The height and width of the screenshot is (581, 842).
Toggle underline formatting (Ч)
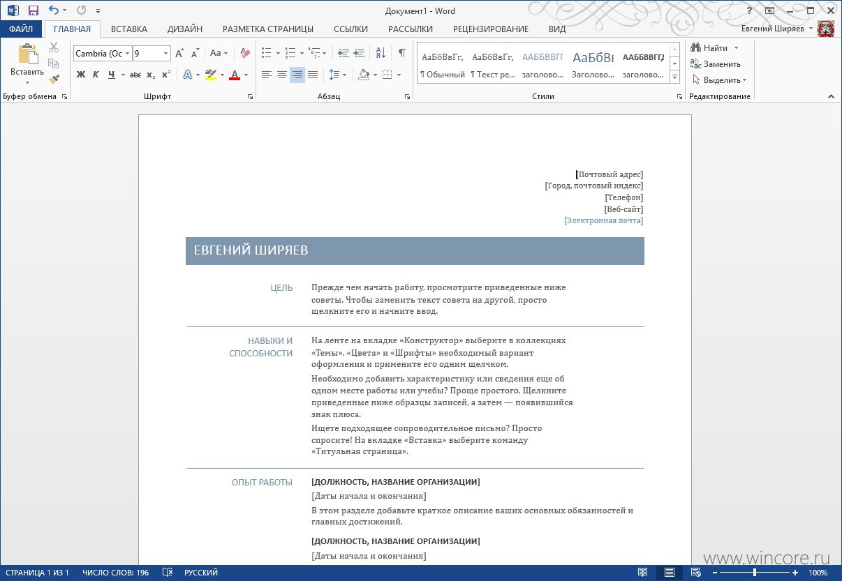pos(110,75)
